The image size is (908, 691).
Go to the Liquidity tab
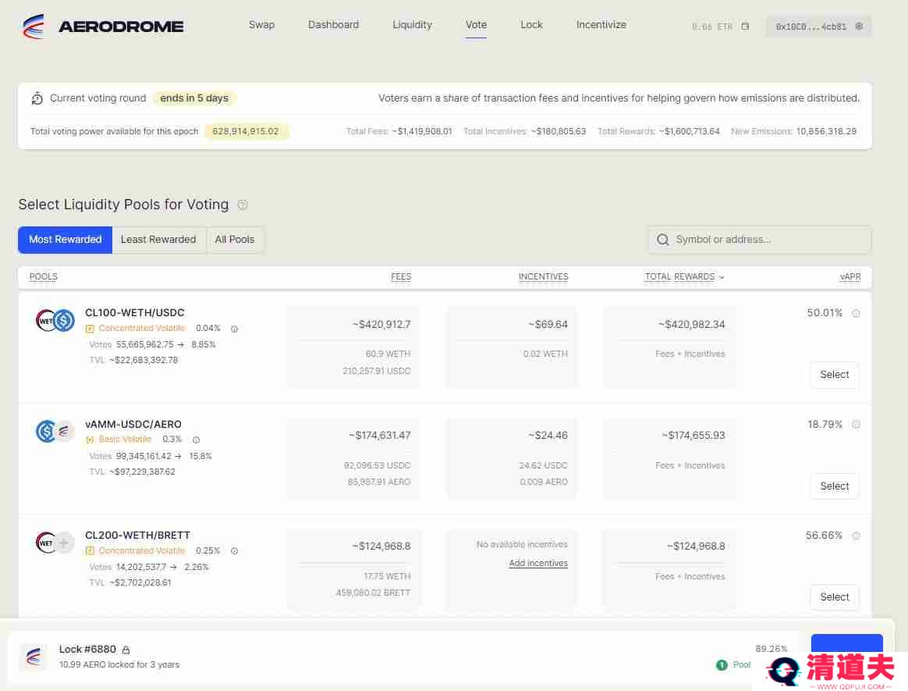click(412, 25)
